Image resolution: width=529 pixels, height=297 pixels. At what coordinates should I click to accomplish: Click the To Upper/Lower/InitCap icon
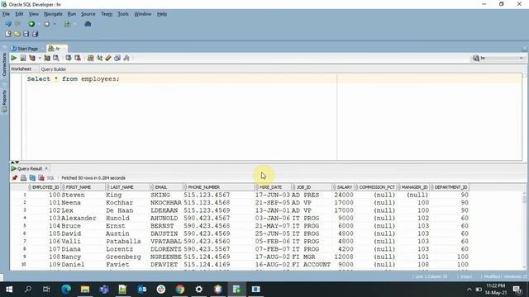(x=99, y=58)
